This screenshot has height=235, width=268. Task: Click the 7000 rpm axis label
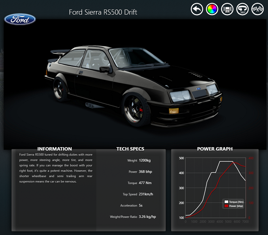(x=245, y=222)
